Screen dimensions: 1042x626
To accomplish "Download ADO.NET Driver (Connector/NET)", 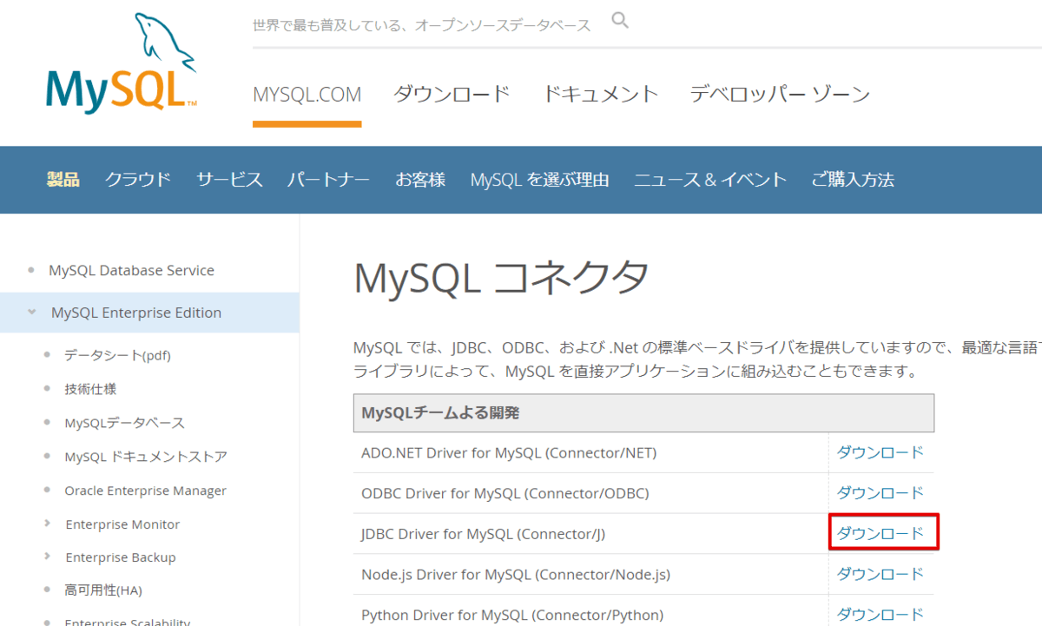I will (x=880, y=452).
